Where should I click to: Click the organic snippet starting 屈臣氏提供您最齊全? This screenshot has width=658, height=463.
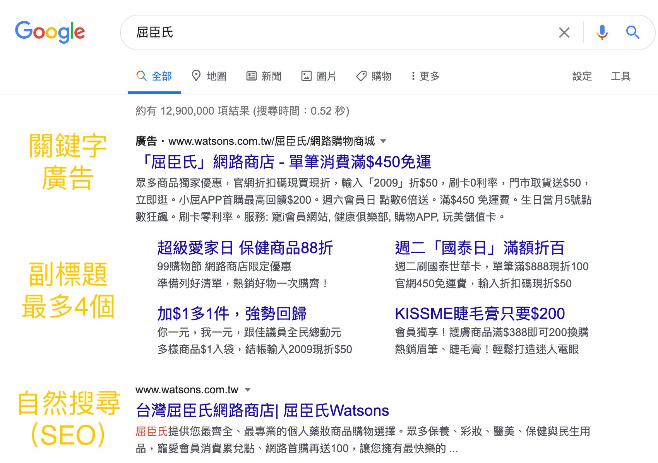click(x=363, y=440)
